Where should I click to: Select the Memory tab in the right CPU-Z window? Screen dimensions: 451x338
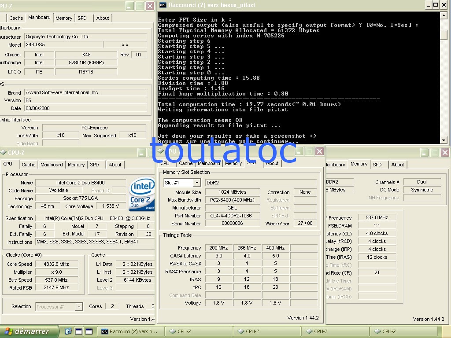coord(359,164)
